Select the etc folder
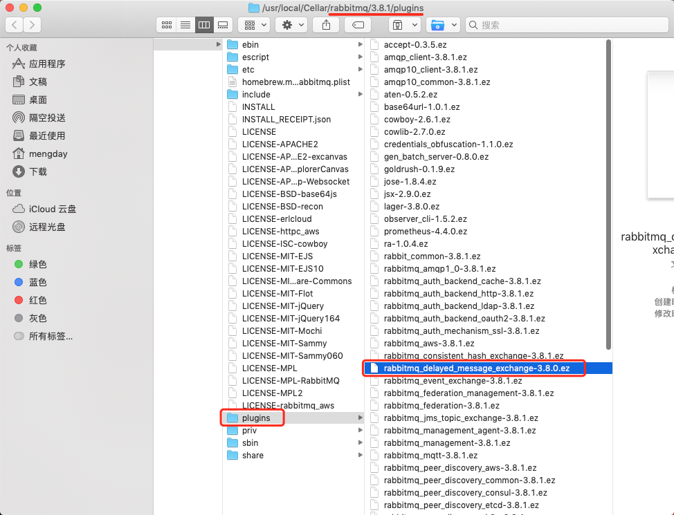 coord(293,70)
